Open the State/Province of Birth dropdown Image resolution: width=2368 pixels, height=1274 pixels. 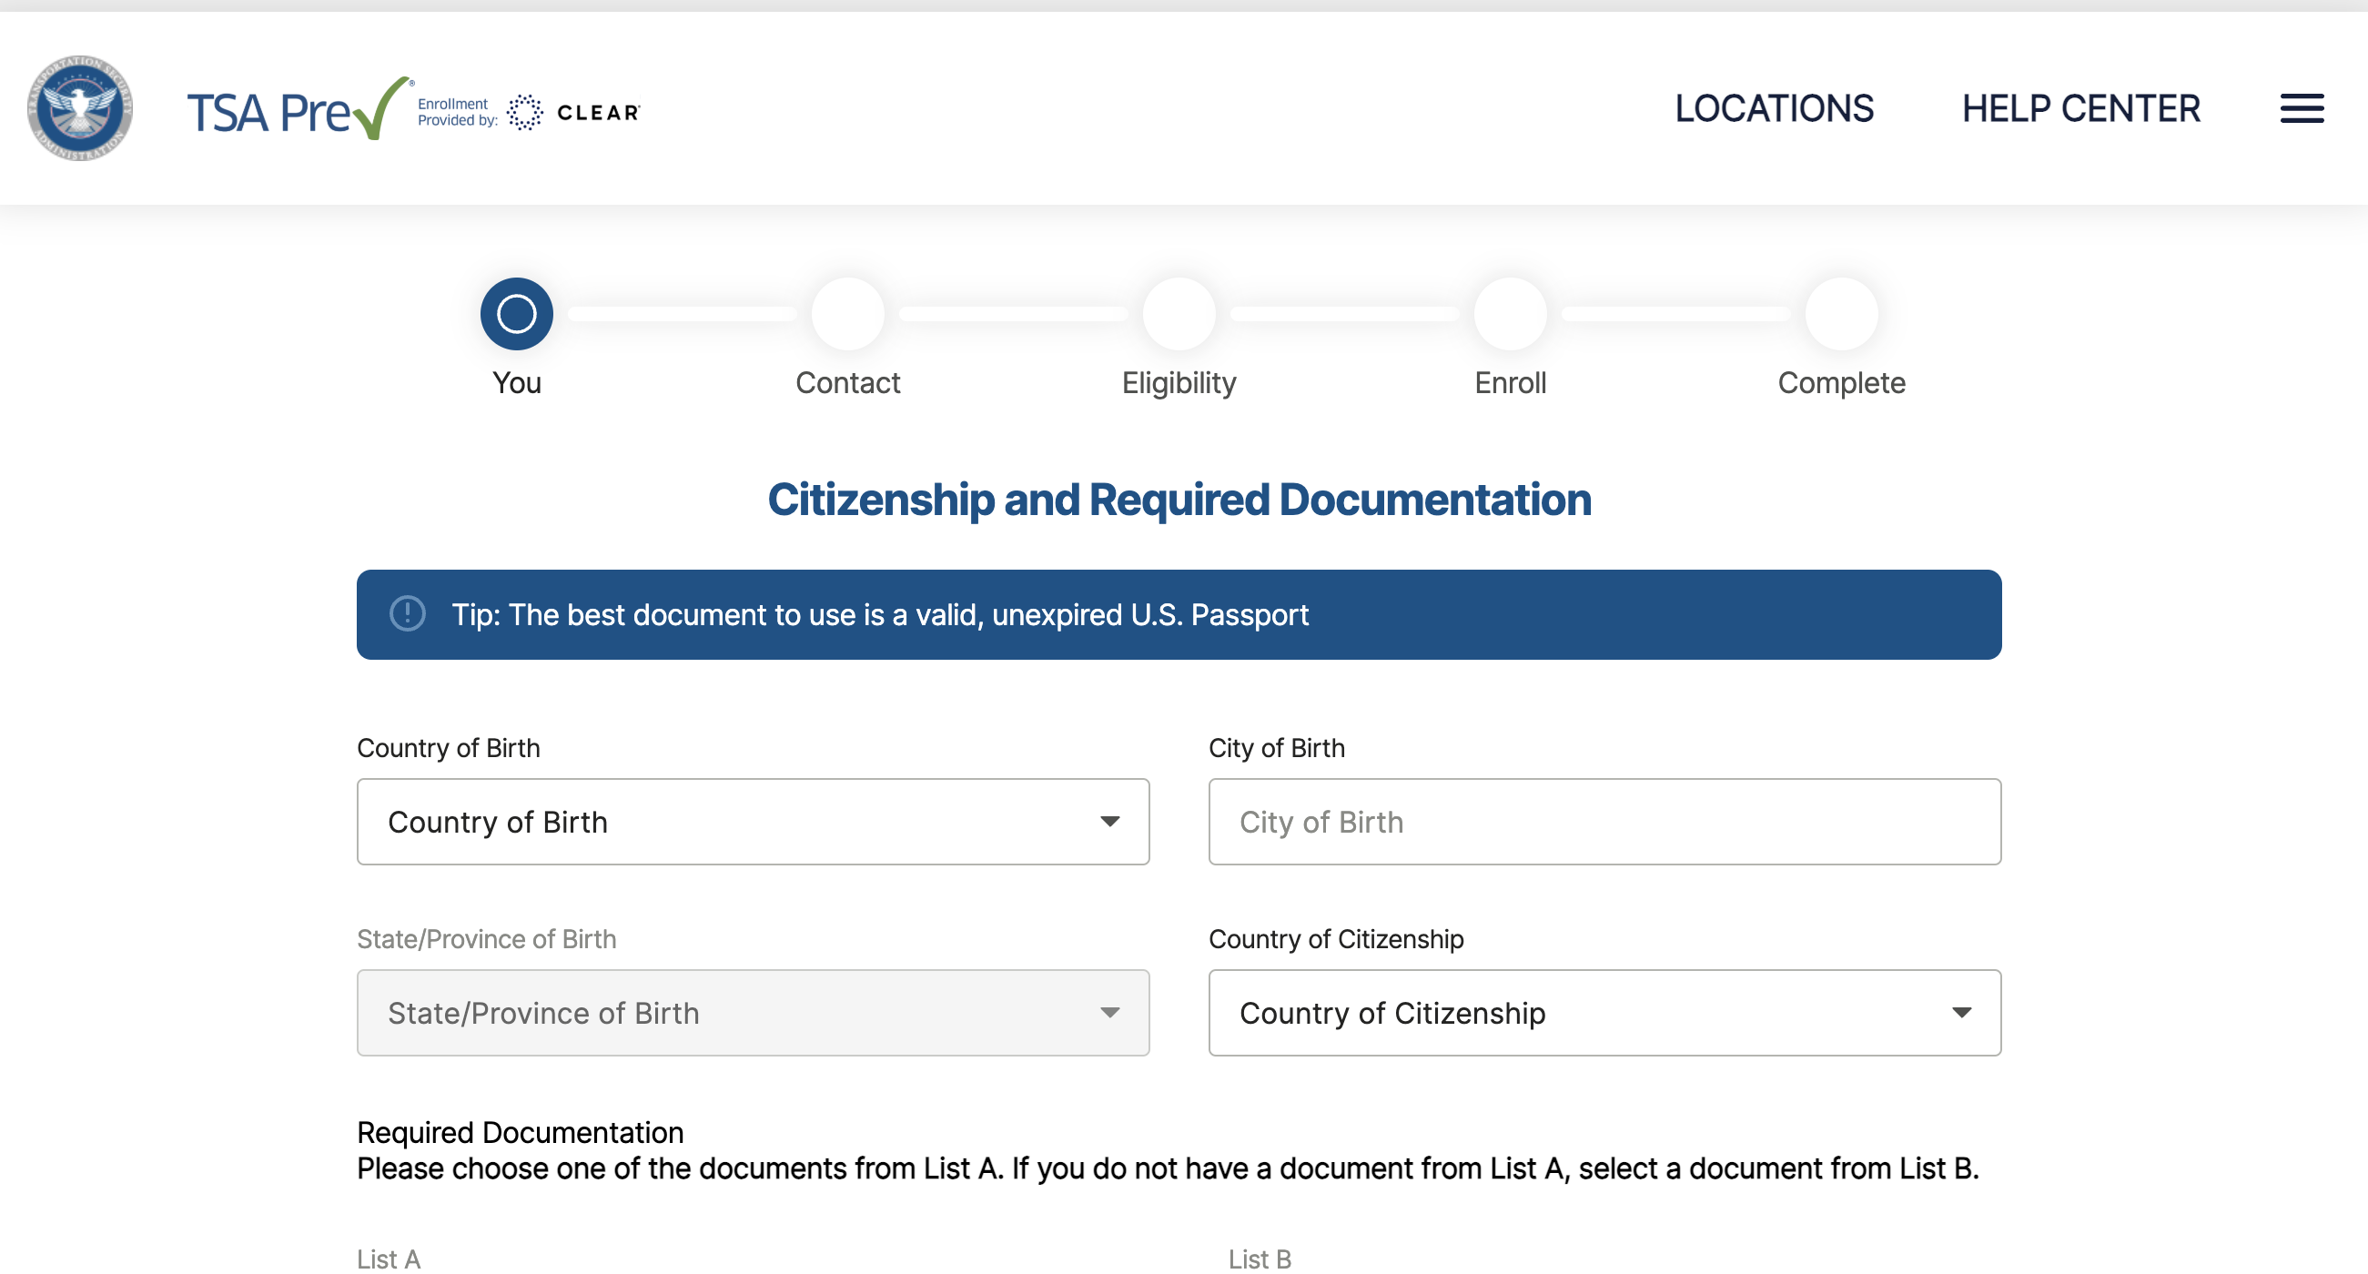(753, 1013)
